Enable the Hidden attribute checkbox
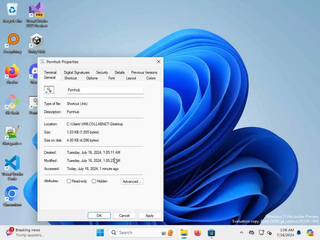320x240 pixels. (x=94, y=181)
